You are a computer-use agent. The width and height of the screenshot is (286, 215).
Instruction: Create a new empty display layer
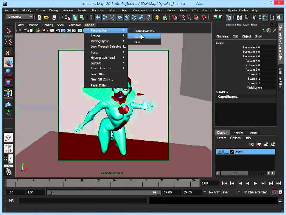266,145
